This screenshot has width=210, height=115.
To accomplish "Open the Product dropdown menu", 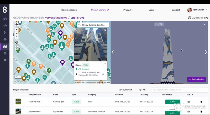I will tap(128, 10).
